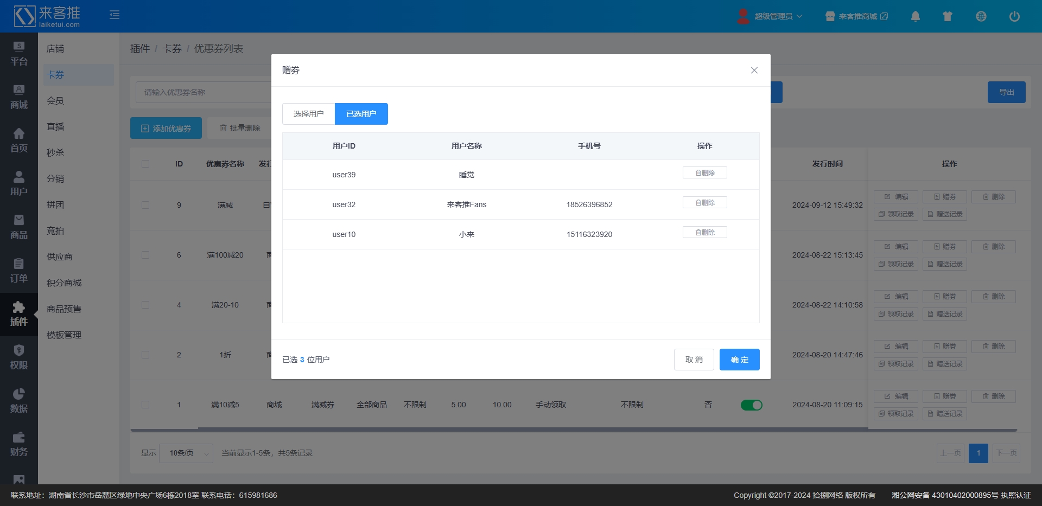Open the 来客推商城 store link
Image resolution: width=1042 pixels, height=506 pixels.
(857, 16)
